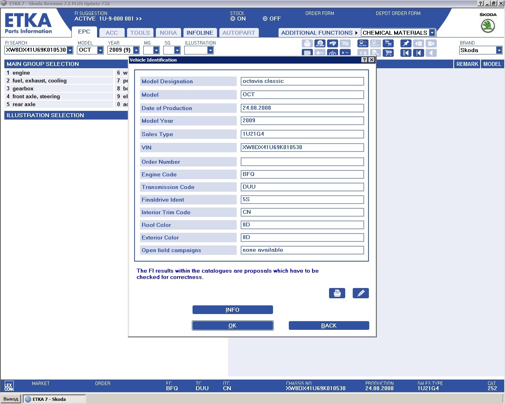Click the double shopping carts icon
The image size is (505, 404).
(x=388, y=43)
